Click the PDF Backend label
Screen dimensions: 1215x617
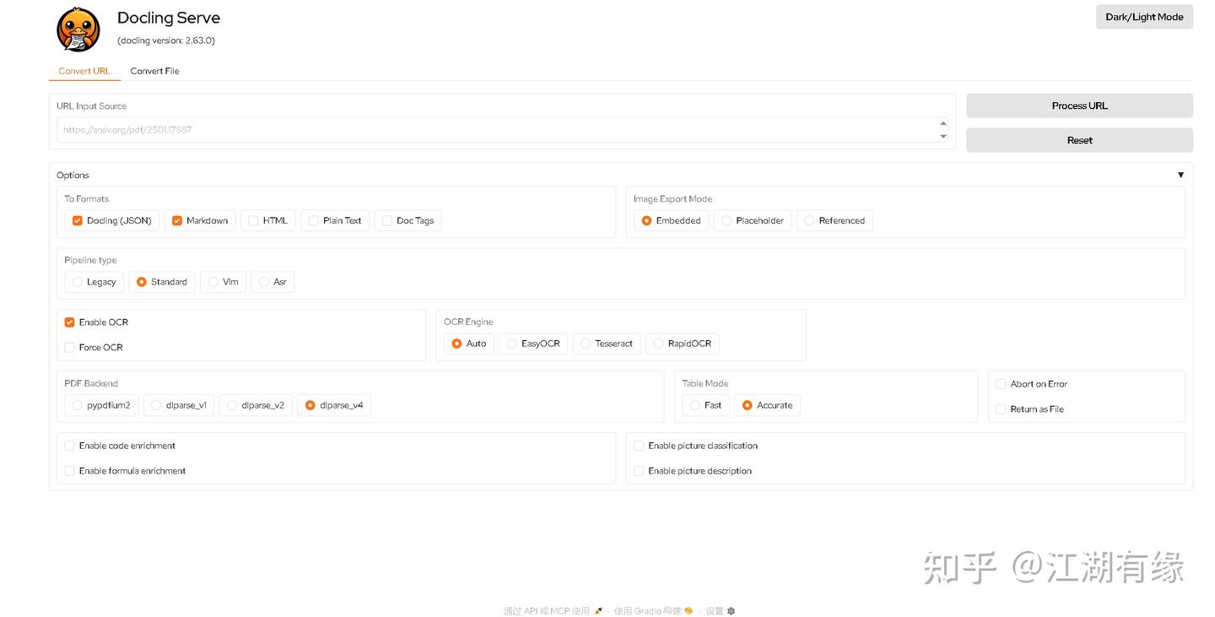click(x=91, y=383)
